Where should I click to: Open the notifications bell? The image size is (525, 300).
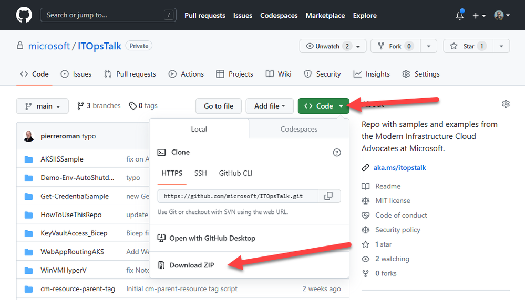click(x=460, y=15)
